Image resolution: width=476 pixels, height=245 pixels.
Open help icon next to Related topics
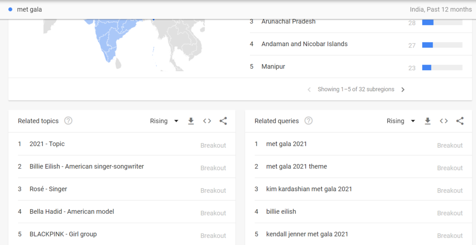[68, 121]
